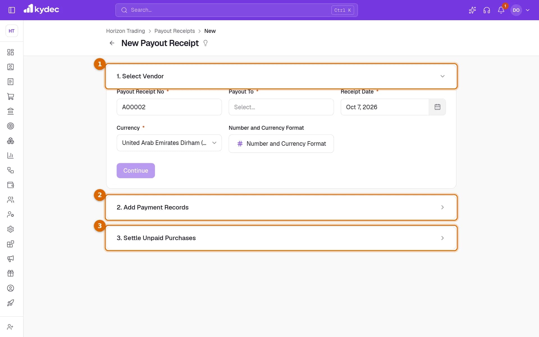Click the kydec logo
Image resolution: width=539 pixels, height=337 pixels.
(41, 9)
